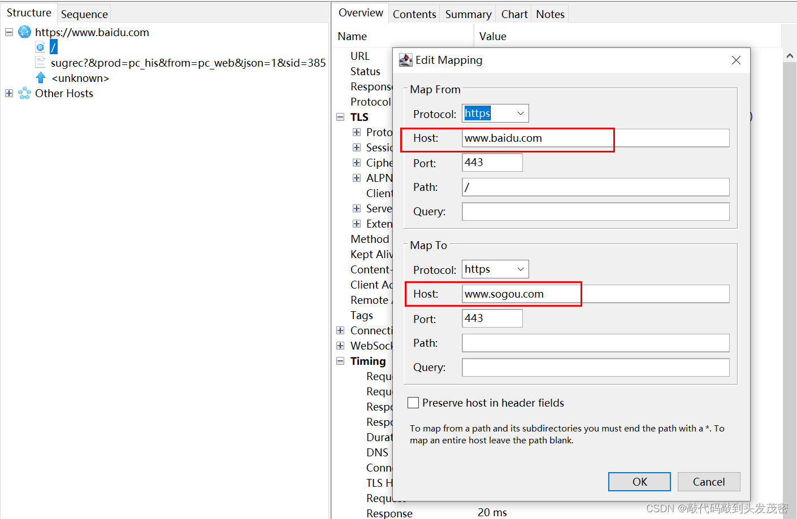Image resolution: width=797 pixels, height=519 pixels.
Task: Switch to the Sequence tab
Action: click(x=84, y=14)
